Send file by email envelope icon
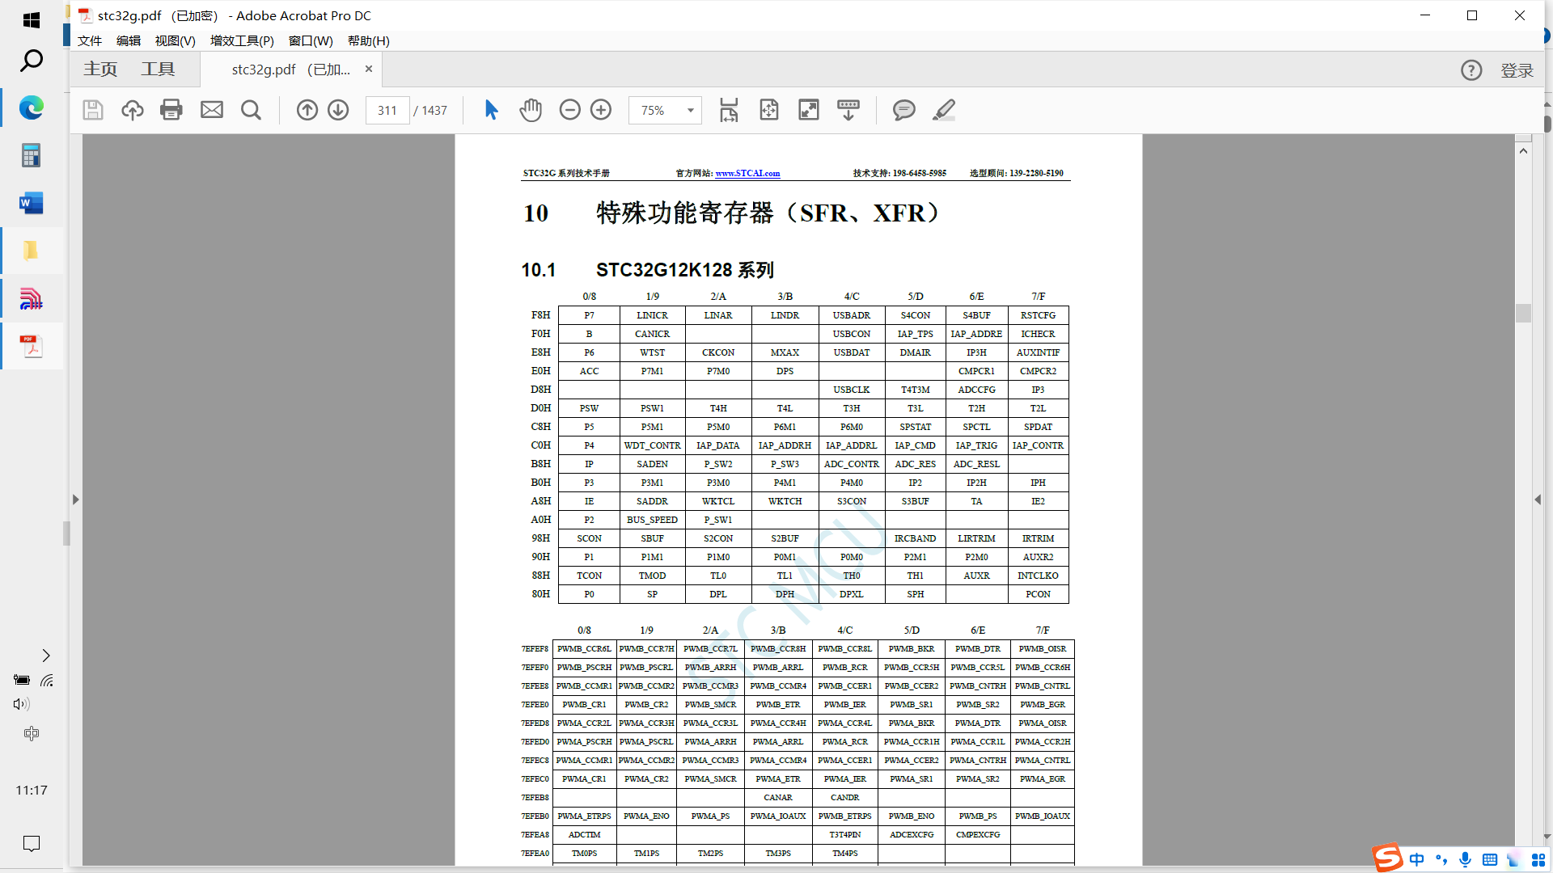 point(212,110)
